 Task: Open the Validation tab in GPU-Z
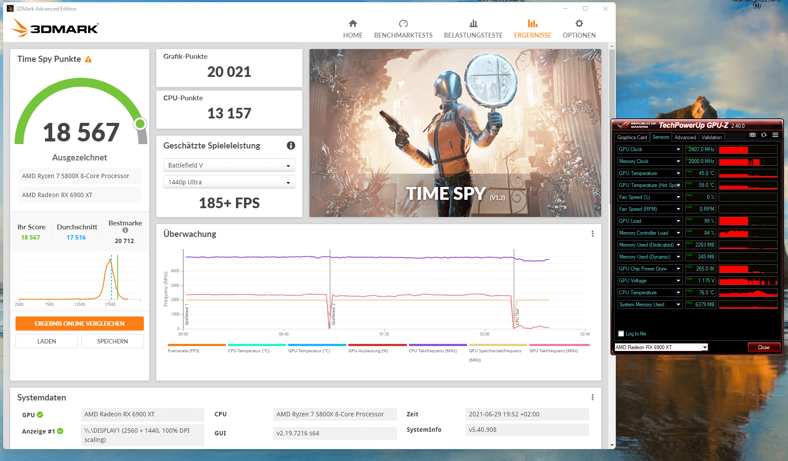(711, 137)
